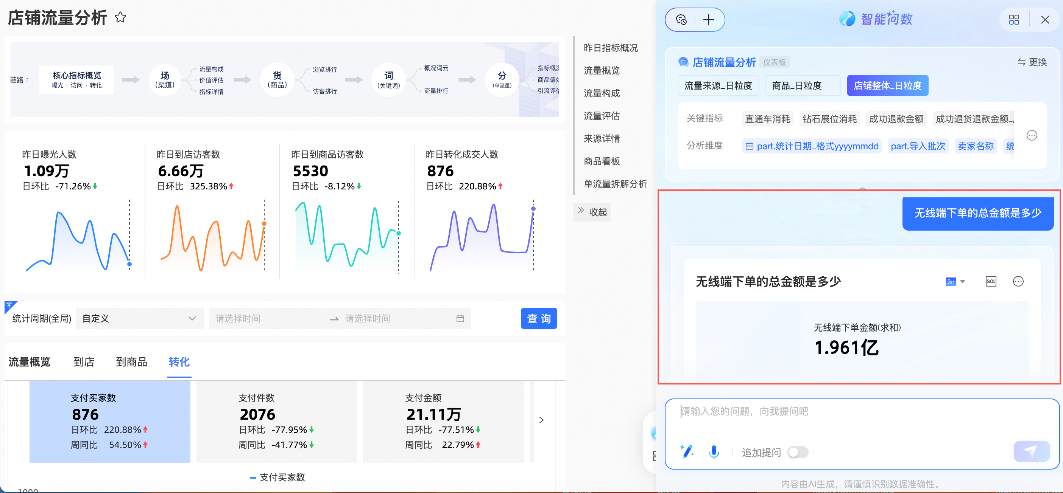Open more options beside 关键指标 list

pos(1032,135)
